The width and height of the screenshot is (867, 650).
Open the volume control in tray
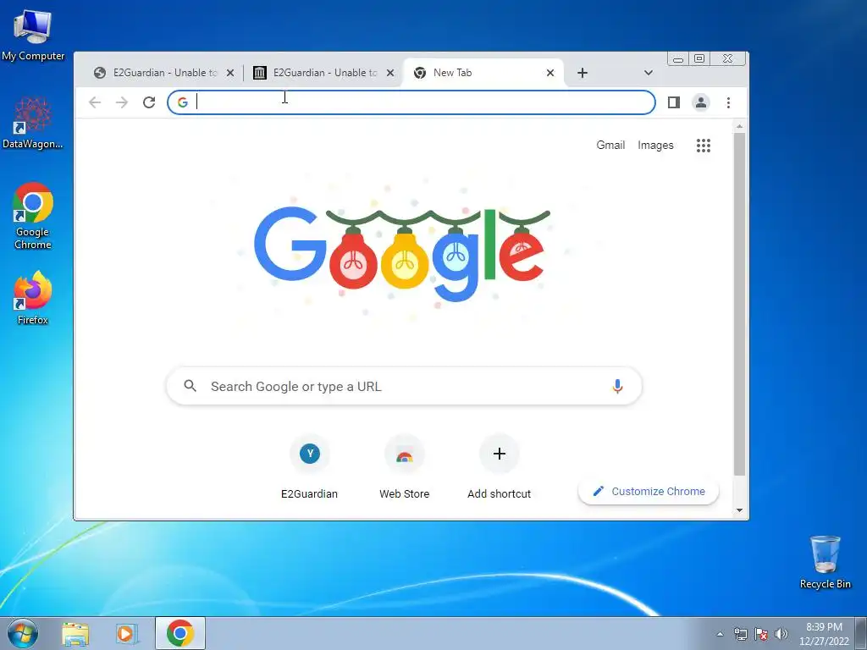pyautogui.click(x=781, y=634)
